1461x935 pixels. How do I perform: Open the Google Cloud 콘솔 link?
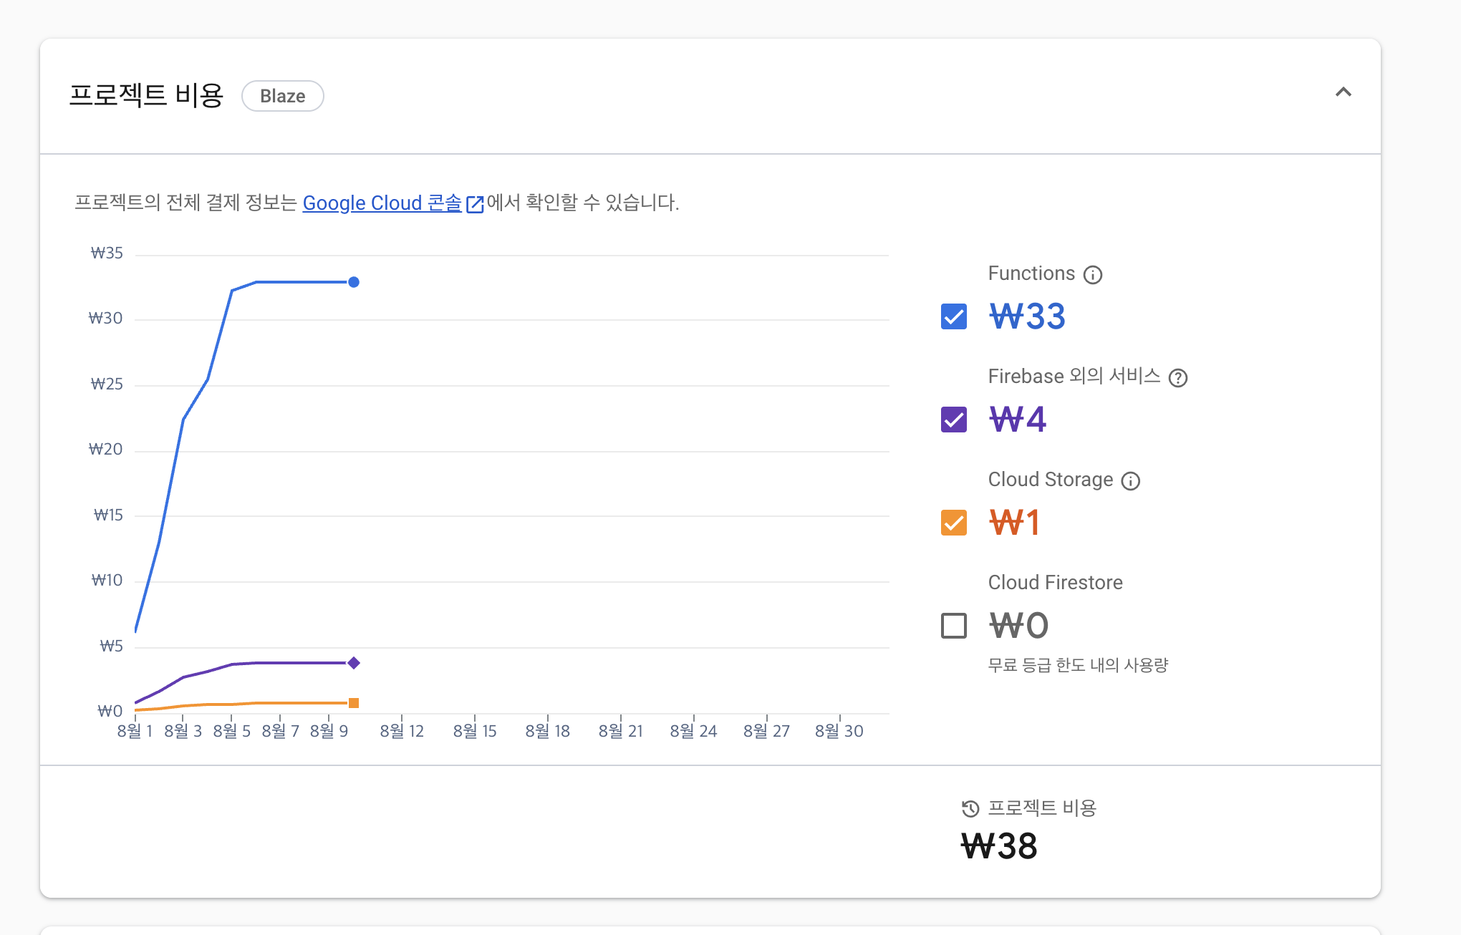[382, 203]
